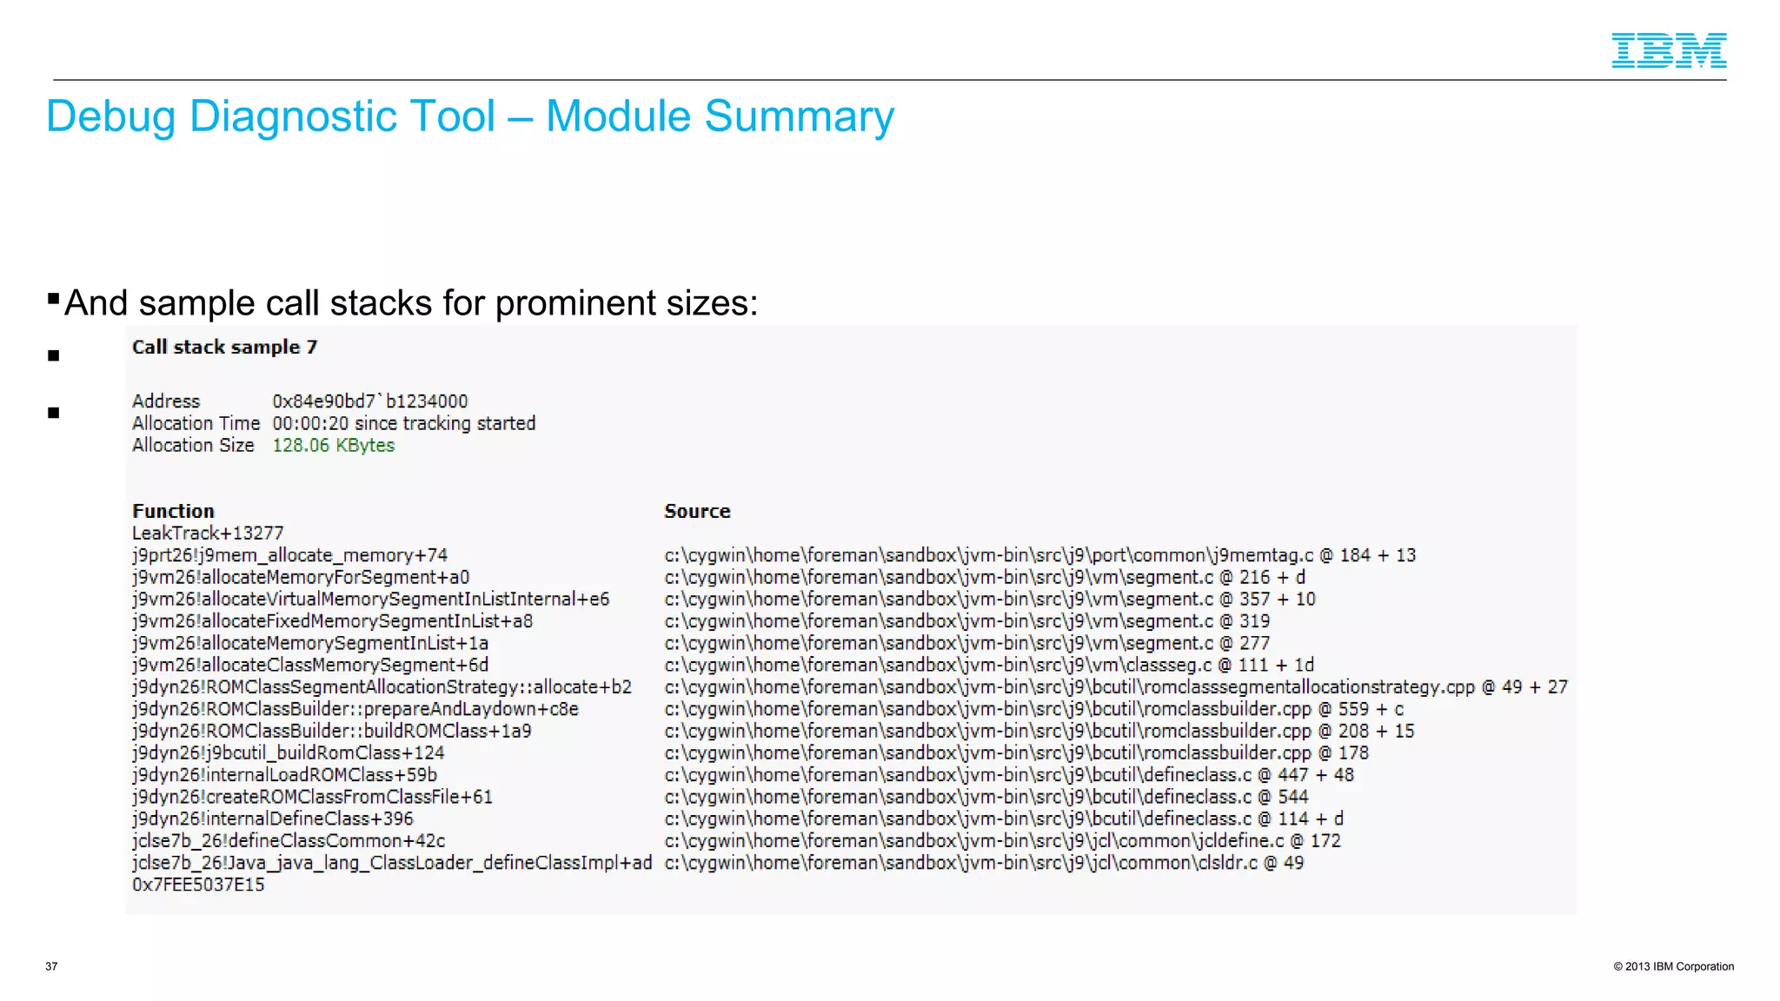The height and width of the screenshot is (1001, 1780).
Task: Click the green 128.06 KBytes value
Action: coord(334,445)
